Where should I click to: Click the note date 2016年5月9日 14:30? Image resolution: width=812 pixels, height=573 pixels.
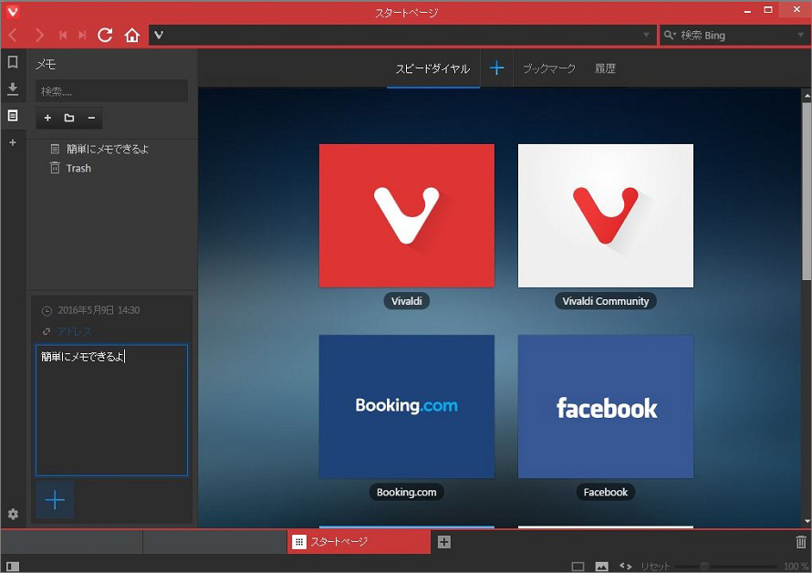click(99, 310)
